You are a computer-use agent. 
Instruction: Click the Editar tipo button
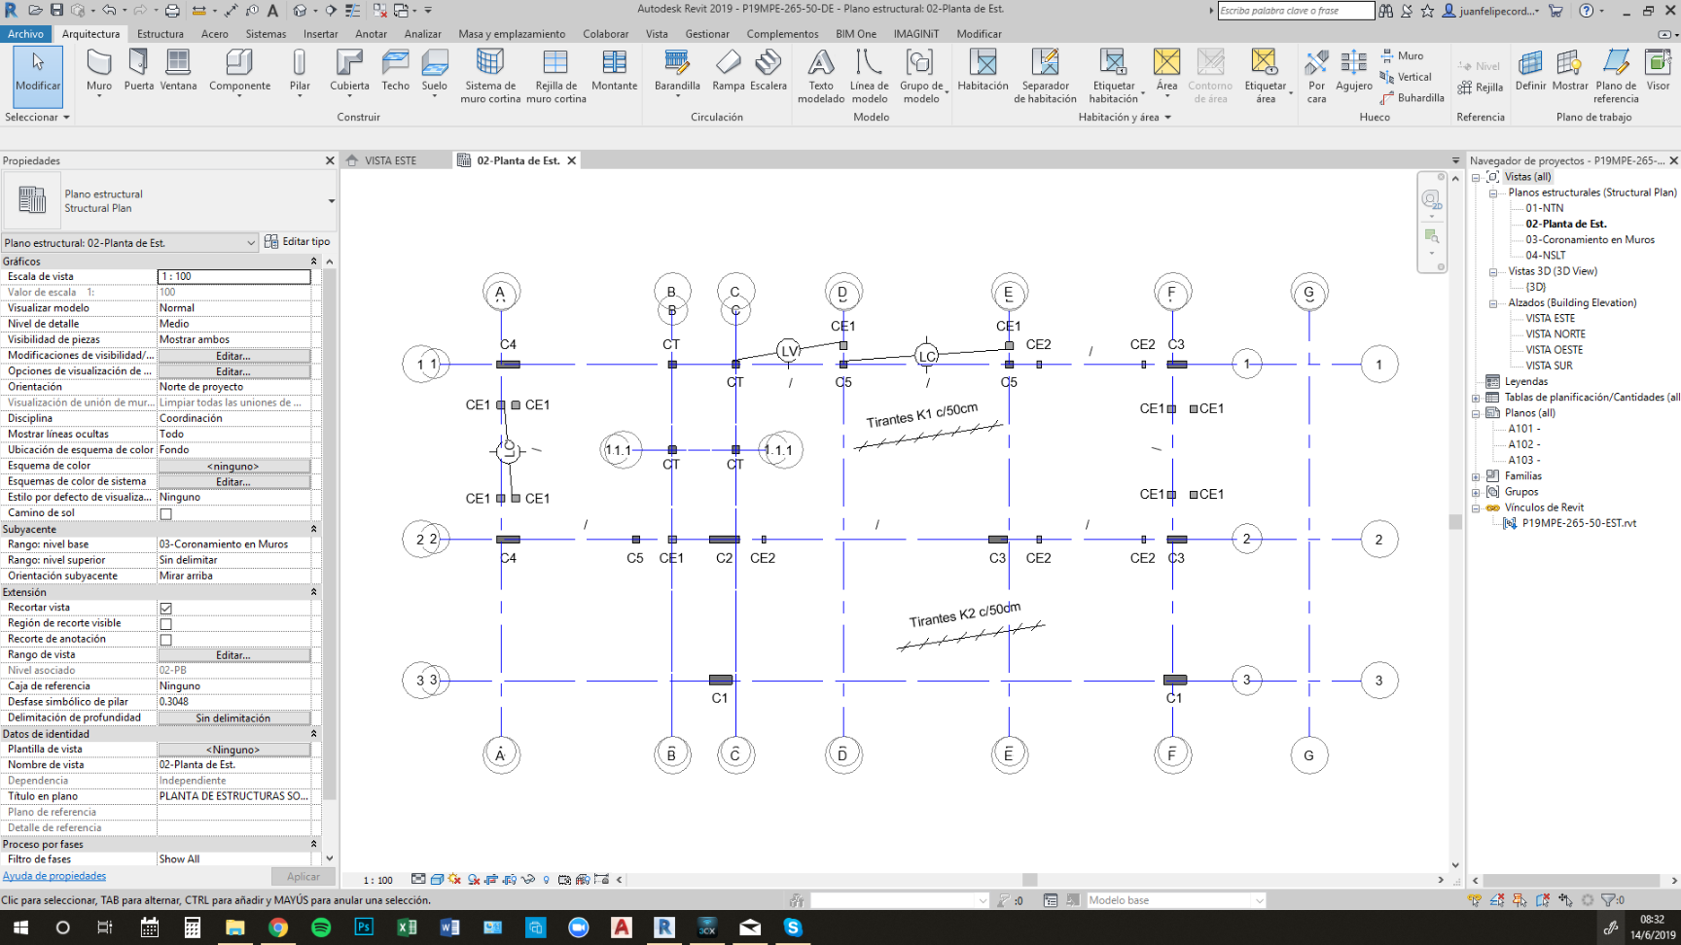298,241
